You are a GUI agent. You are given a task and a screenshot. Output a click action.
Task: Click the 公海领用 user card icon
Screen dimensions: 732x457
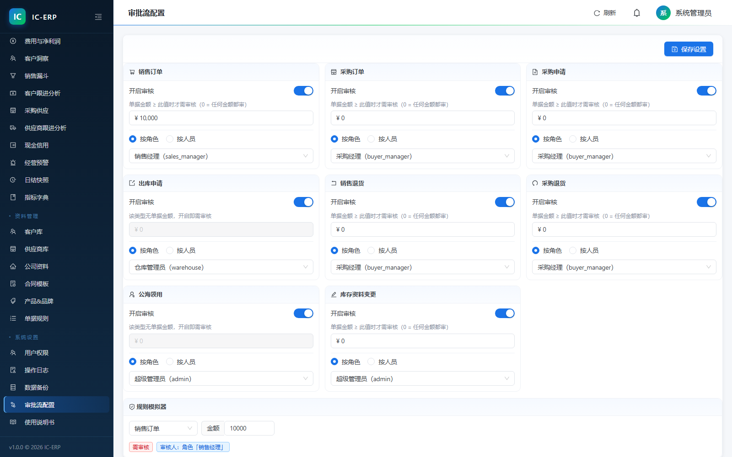click(132, 295)
